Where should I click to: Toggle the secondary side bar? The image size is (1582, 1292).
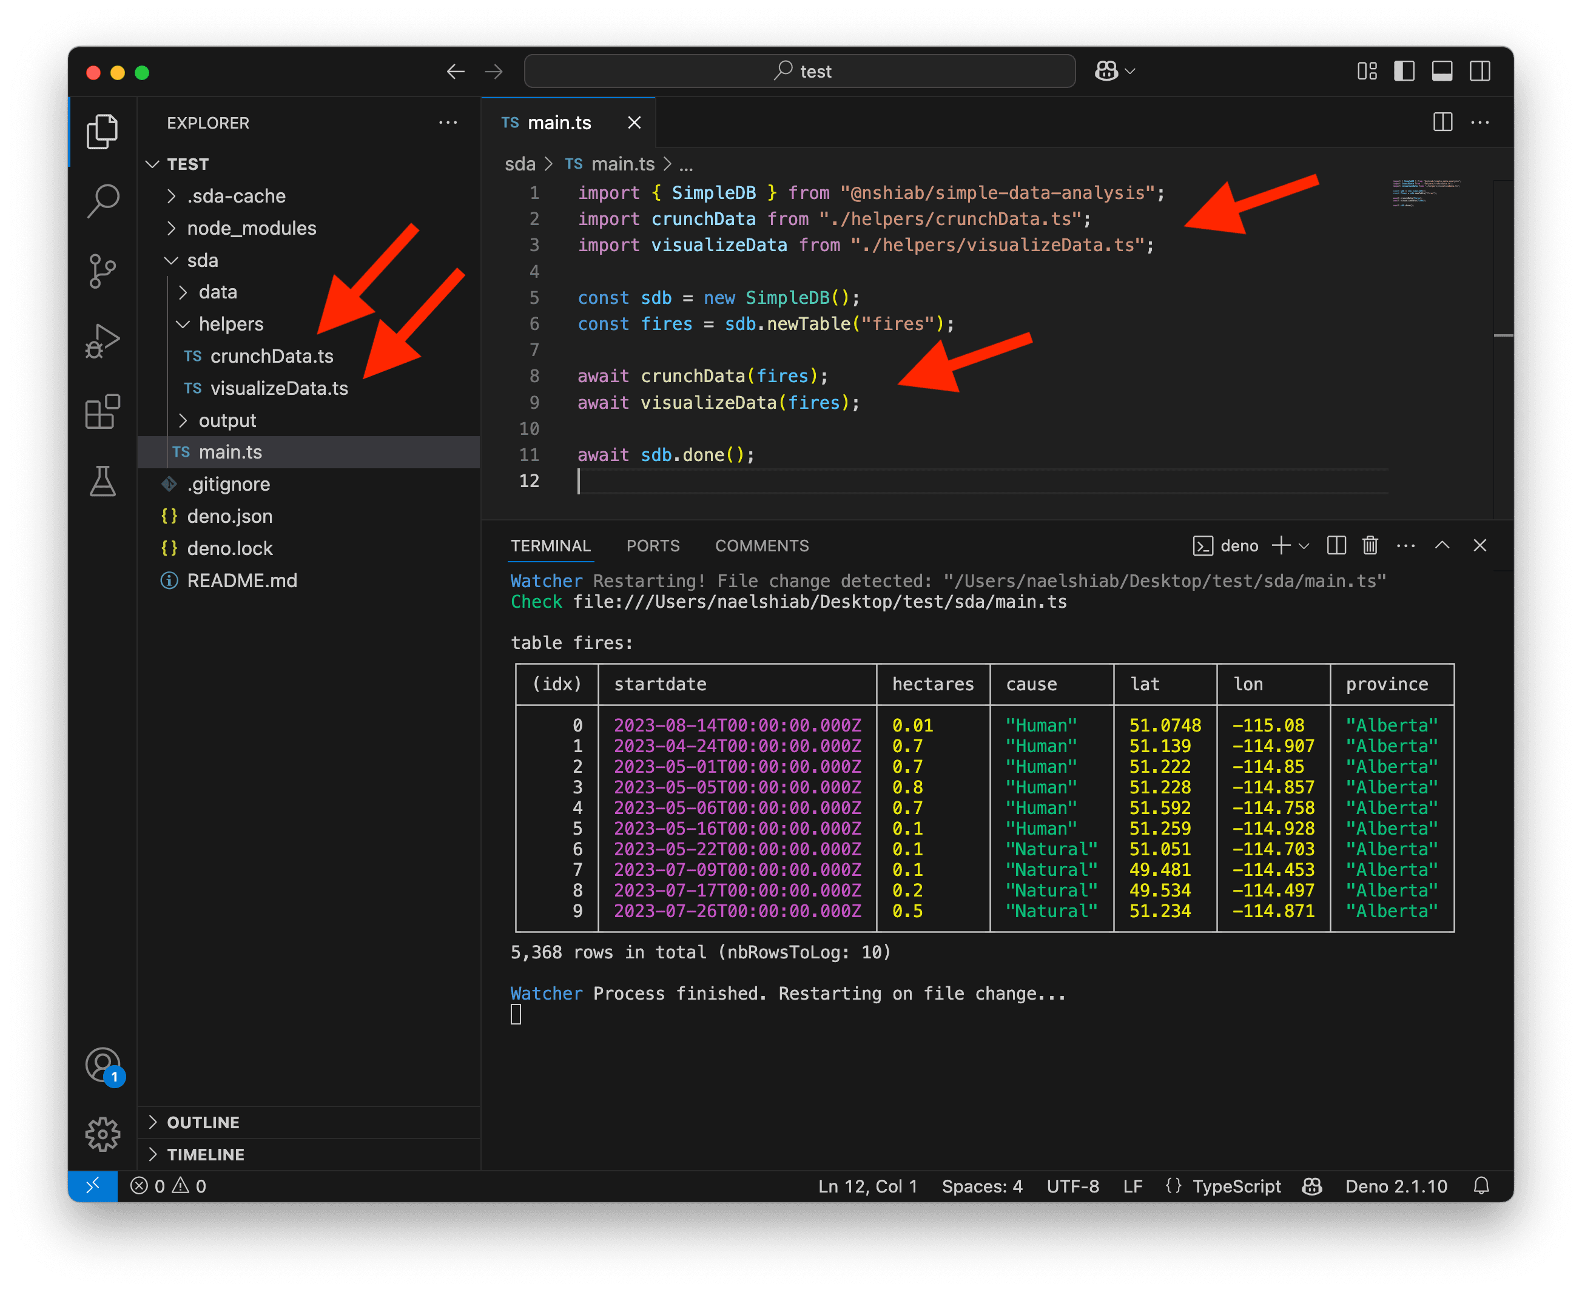tap(1480, 71)
